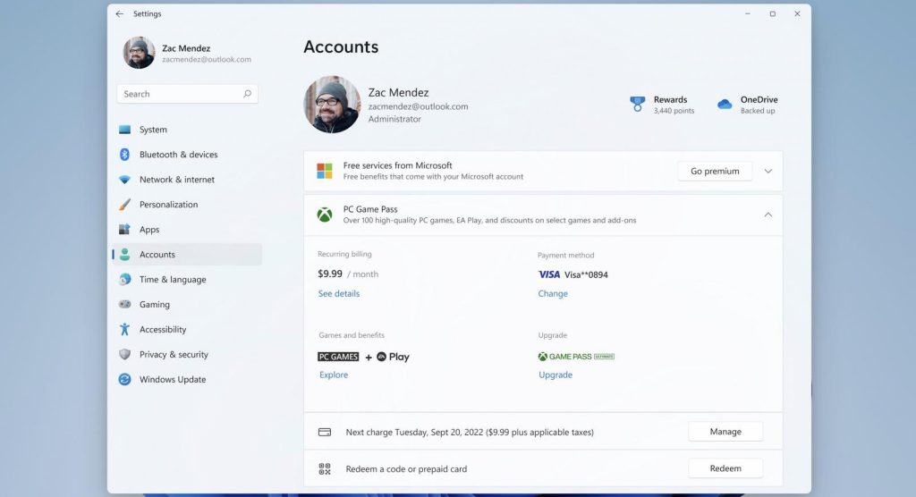Click the Microsoft four-color logo

[x=324, y=171]
